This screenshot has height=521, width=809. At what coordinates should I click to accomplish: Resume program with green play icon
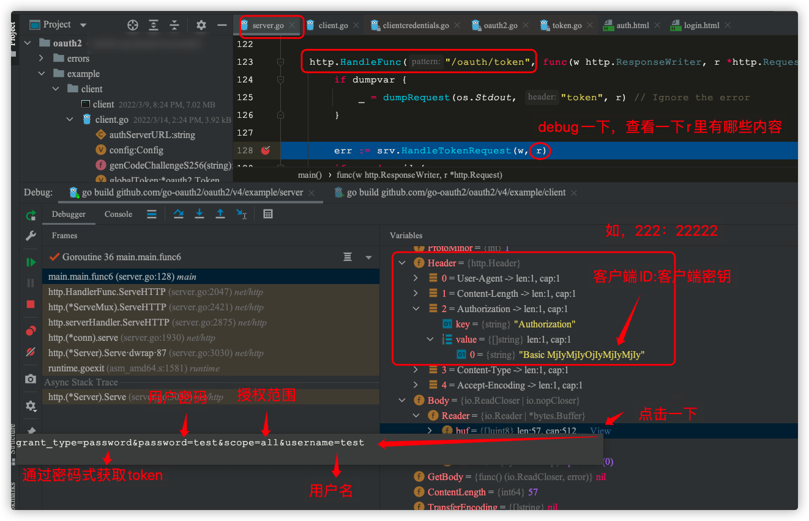(x=31, y=262)
